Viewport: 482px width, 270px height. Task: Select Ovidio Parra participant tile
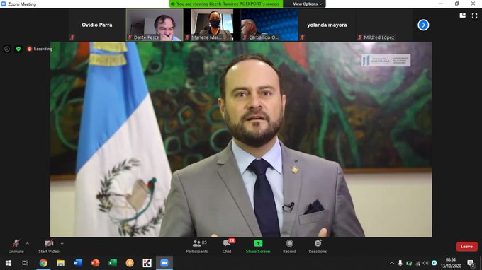(x=97, y=25)
